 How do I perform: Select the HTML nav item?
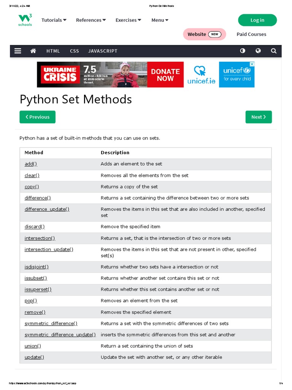[x=53, y=51]
